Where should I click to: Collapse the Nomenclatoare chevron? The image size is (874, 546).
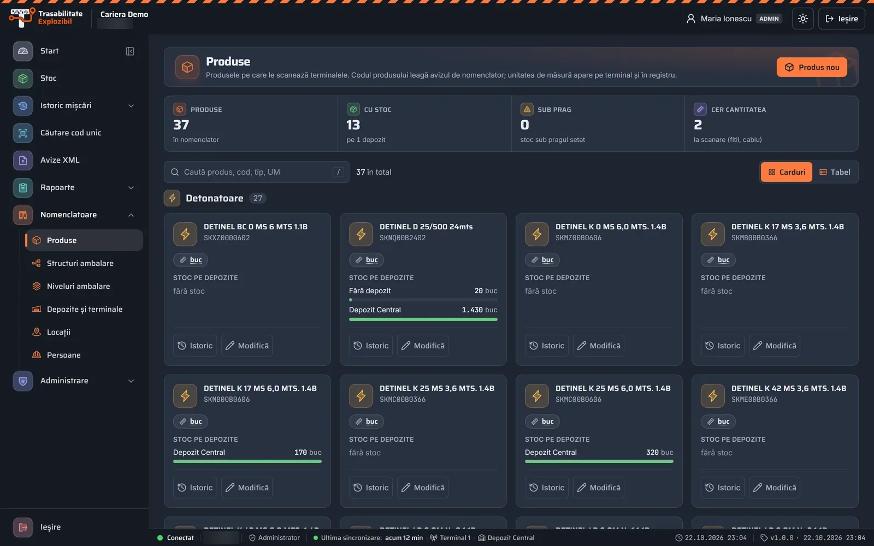pyautogui.click(x=131, y=215)
